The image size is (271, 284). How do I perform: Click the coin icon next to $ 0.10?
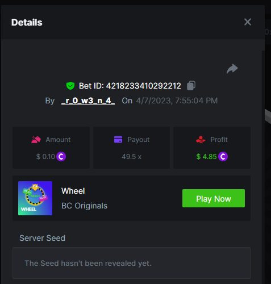pyautogui.click(x=61, y=157)
